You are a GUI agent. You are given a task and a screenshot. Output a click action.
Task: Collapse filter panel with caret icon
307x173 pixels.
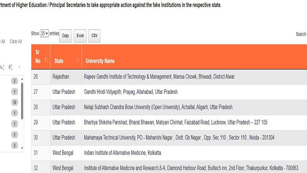(19, 67)
